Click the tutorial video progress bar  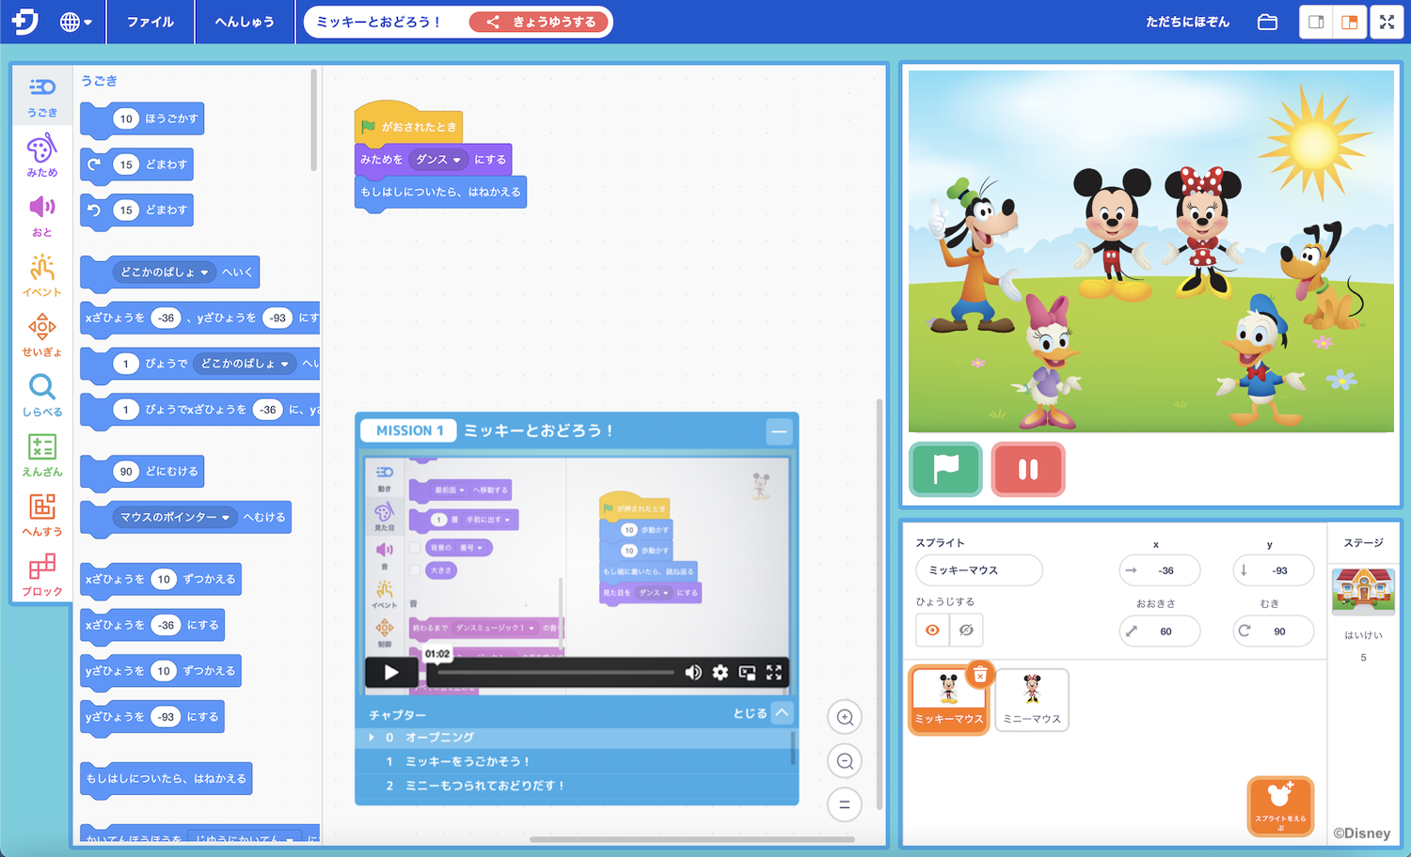click(x=555, y=672)
